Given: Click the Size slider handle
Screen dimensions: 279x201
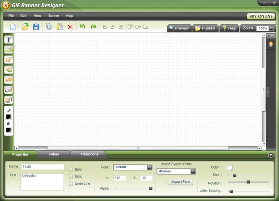Looking at the screenshot, I should [234, 175].
